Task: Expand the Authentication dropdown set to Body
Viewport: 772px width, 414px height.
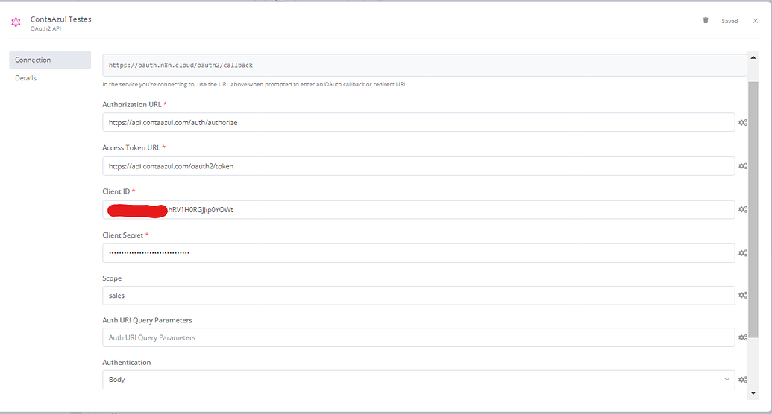Action: pos(418,380)
